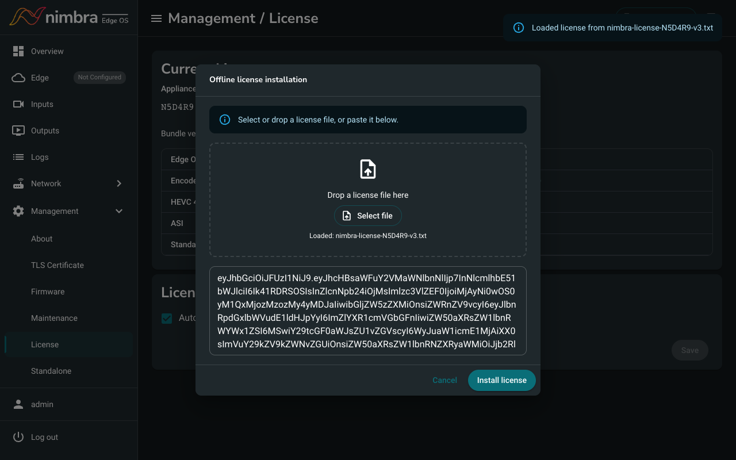
Task: Expand the Network submenu chevron
Action: [119, 183]
